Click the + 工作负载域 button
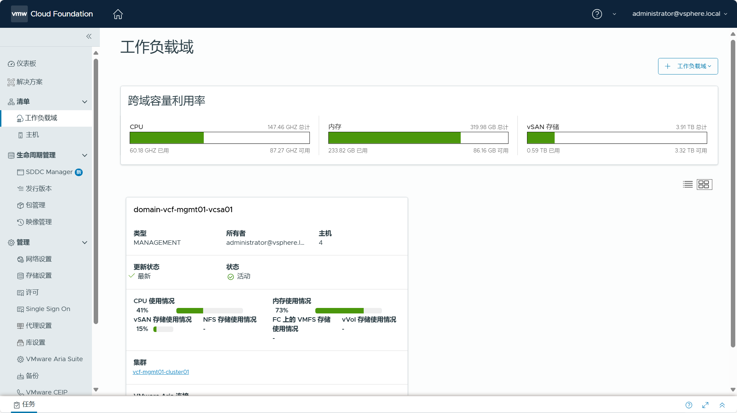Image resolution: width=737 pixels, height=413 pixels. pyautogui.click(x=688, y=66)
